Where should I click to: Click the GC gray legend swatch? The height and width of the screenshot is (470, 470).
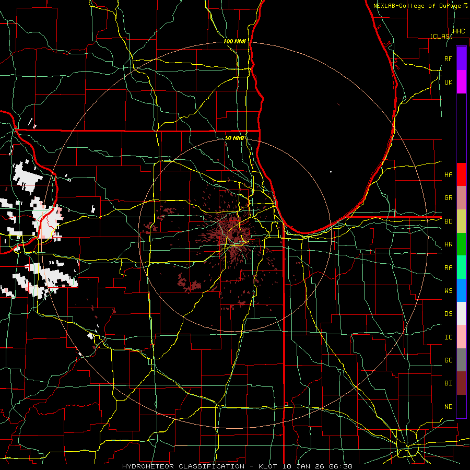(x=461, y=360)
